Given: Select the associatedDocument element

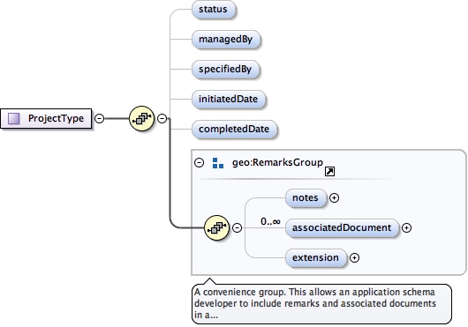Looking at the screenshot, I should 342,227.
